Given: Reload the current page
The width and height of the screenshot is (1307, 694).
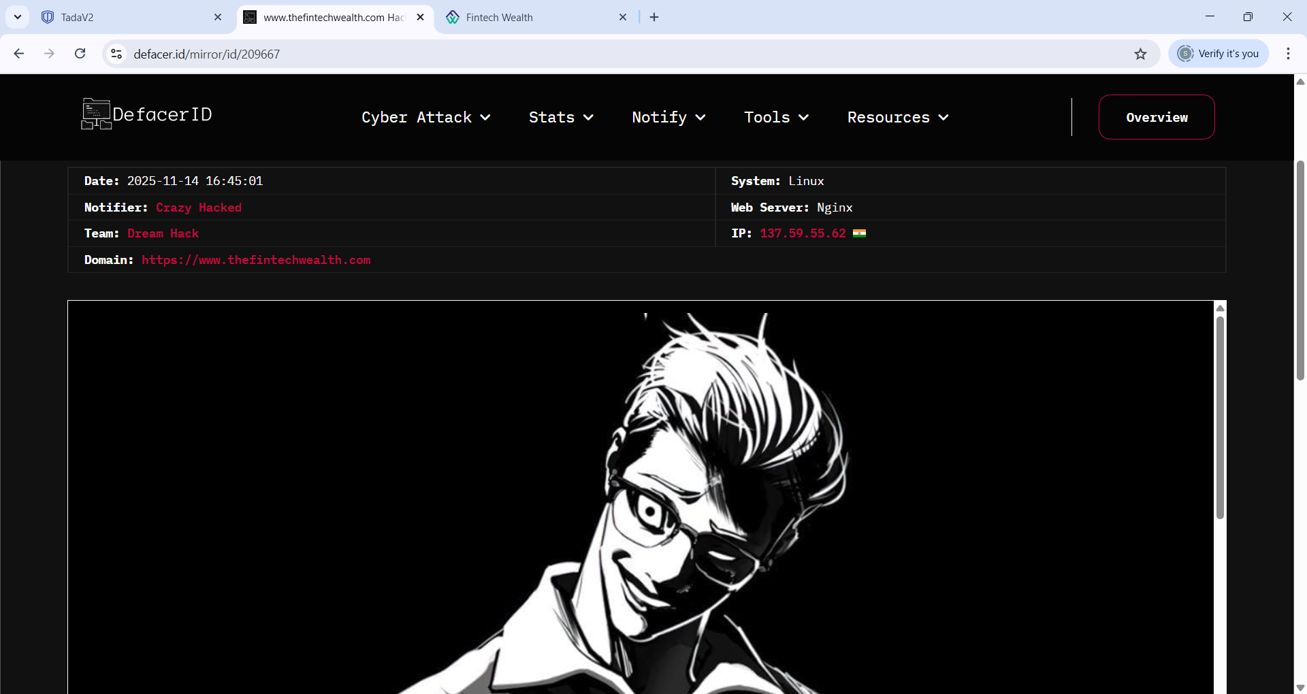Looking at the screenshot, I should tap(80, 54).
